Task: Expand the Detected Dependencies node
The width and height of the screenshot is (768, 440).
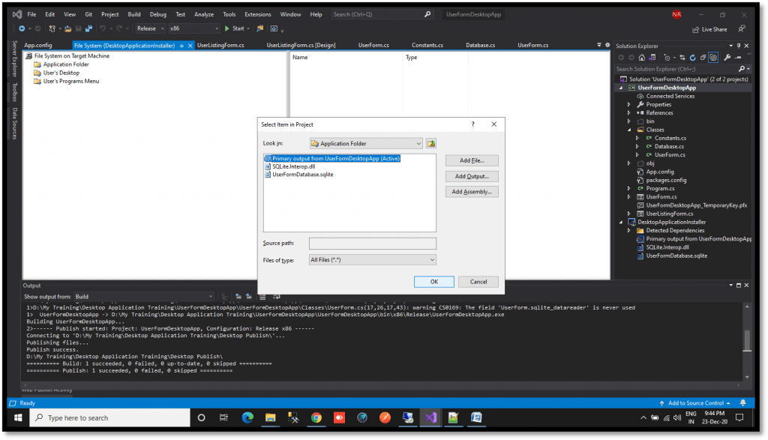Action: 629,231
